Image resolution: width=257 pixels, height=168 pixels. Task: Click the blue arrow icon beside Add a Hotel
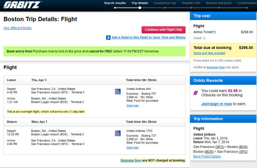pyautogui.click(x=108, y=37)
